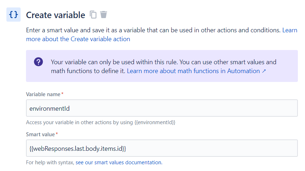
Task: Duplicate the action using the copy icon
Action: coord(93,15)
